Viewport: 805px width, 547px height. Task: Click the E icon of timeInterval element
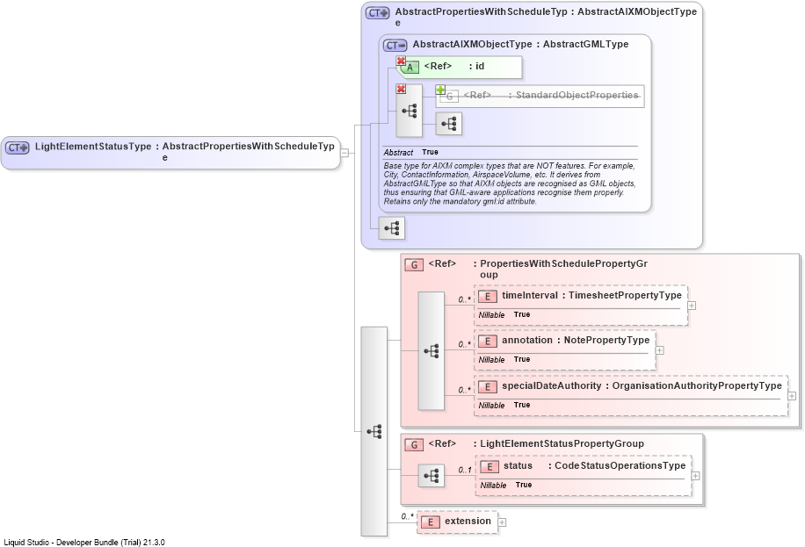point(487,296)
